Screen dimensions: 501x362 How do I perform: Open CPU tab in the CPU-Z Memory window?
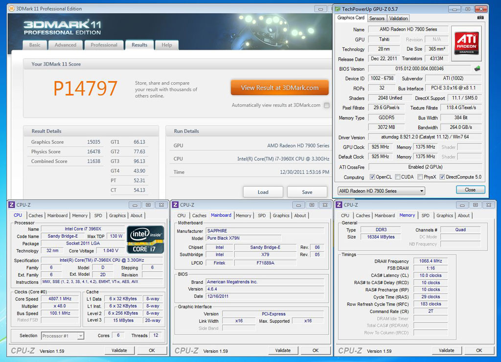[345, 215]
